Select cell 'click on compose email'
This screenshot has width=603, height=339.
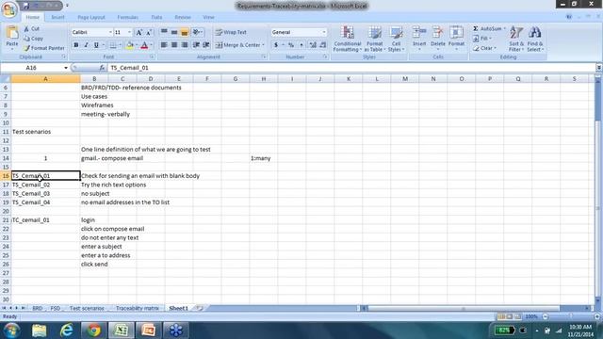[112, 229]
